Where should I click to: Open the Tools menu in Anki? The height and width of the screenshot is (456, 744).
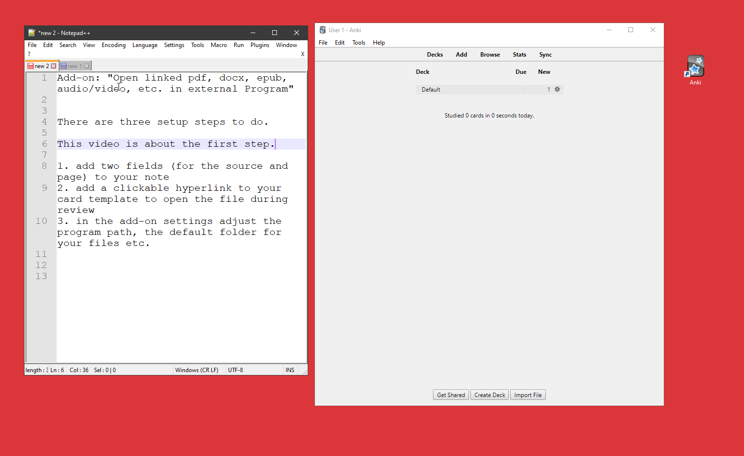click(359, 43)
